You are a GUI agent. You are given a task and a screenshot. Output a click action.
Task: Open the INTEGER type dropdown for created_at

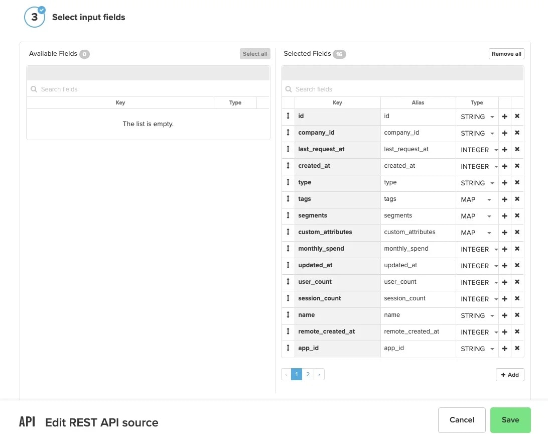pos(476,166)
